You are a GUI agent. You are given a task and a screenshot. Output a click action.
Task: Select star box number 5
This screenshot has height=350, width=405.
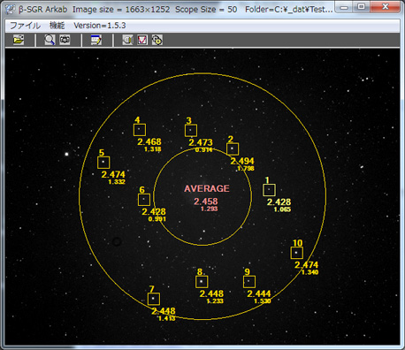[x=103, y=163]
